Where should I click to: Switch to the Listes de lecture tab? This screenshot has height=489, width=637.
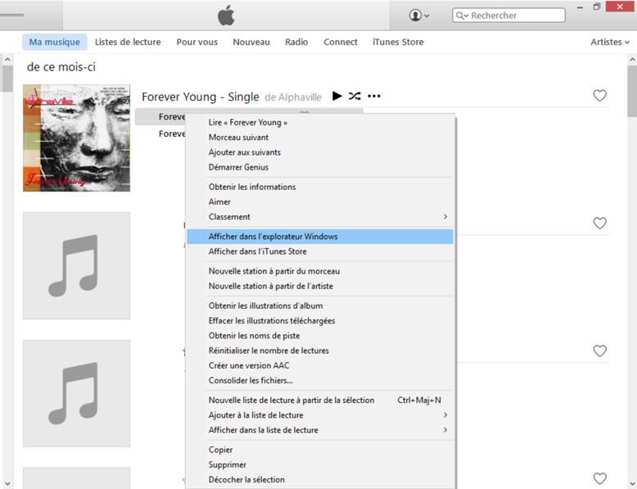(x=128, y=42)
